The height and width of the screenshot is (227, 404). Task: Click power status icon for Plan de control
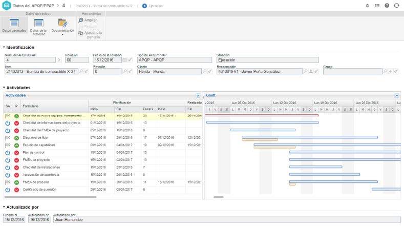coord(8,153)
